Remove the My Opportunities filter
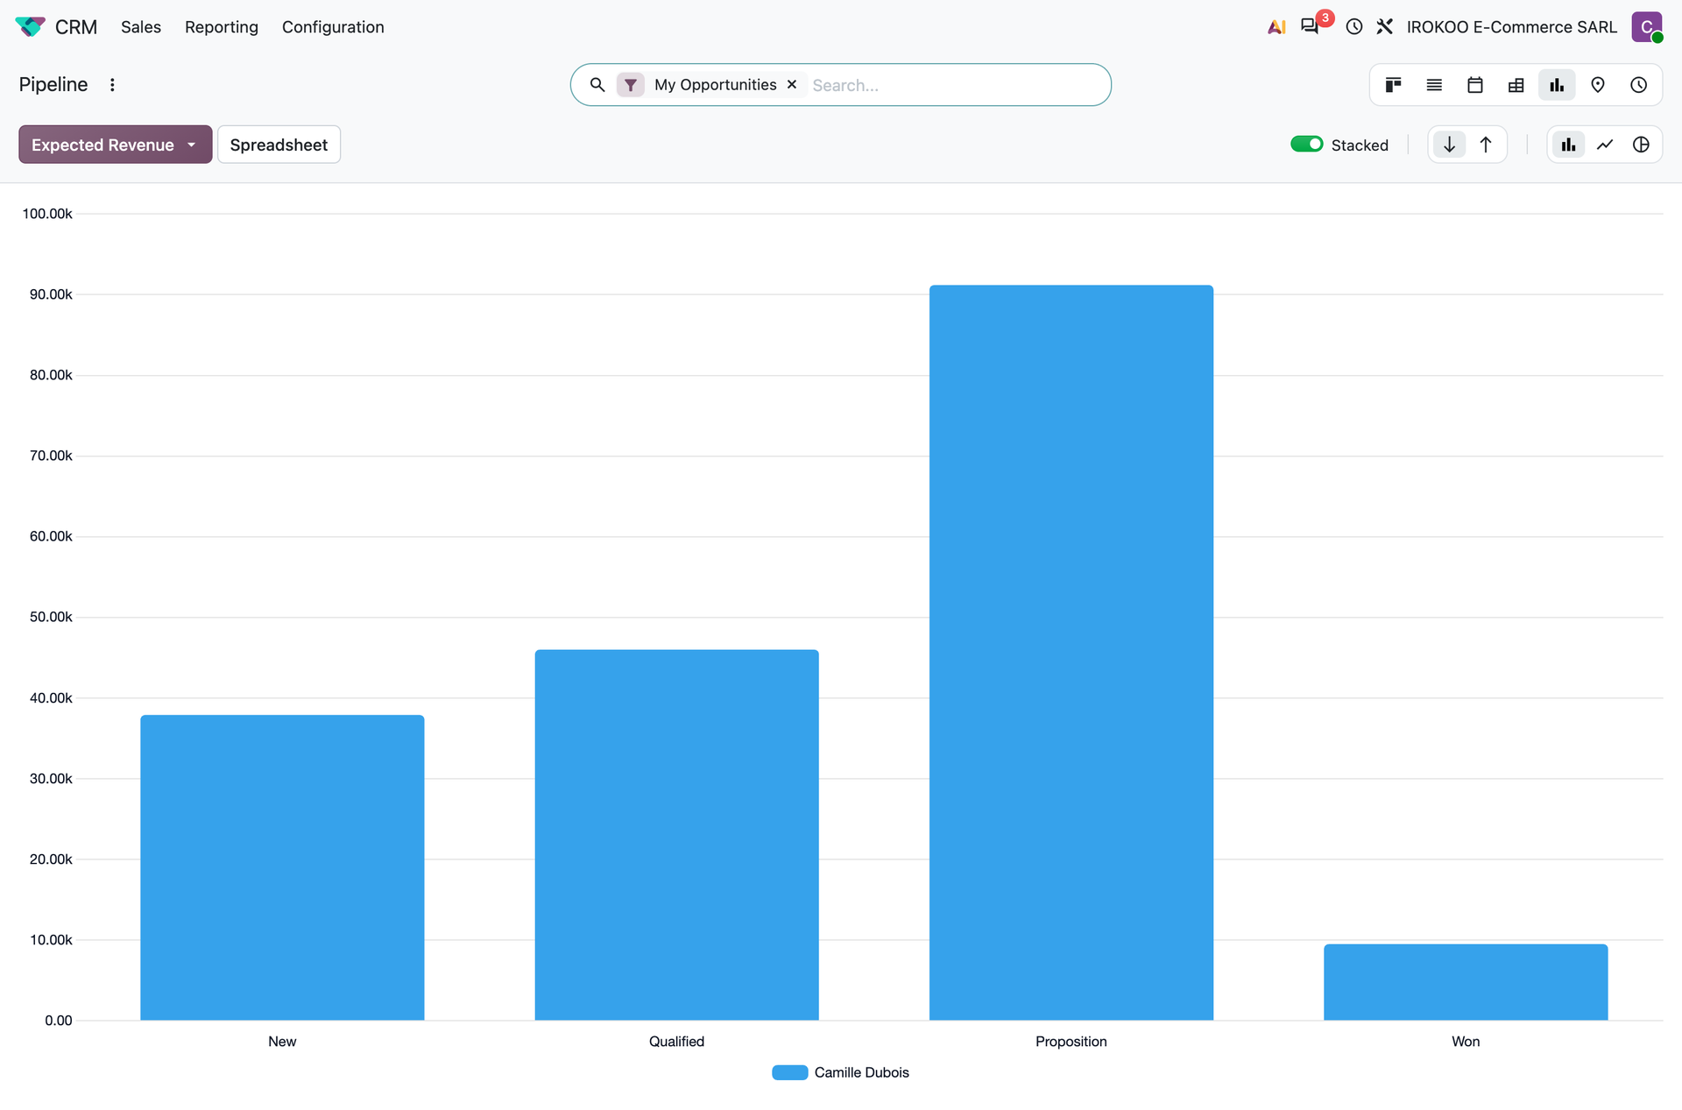Screen dimensions: 1682x1110 point(792,85)
